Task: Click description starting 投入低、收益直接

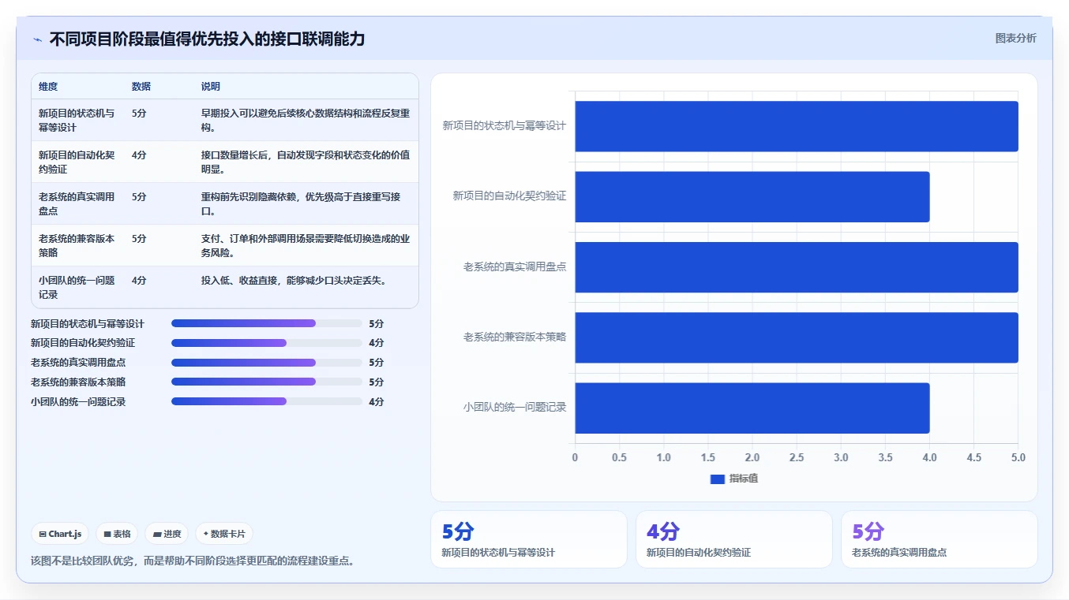Action: click(x=294, y=280)
